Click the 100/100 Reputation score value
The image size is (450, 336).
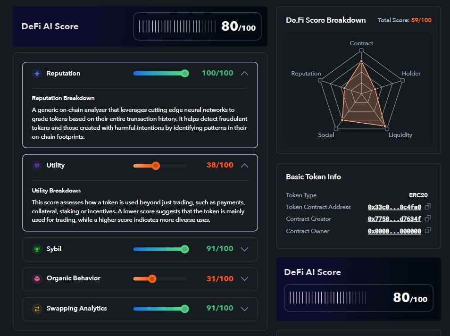click(217, 73)
